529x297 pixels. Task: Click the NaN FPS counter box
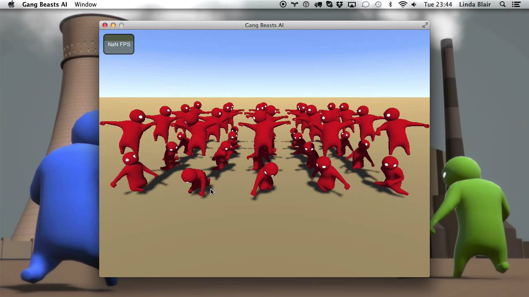119,44
